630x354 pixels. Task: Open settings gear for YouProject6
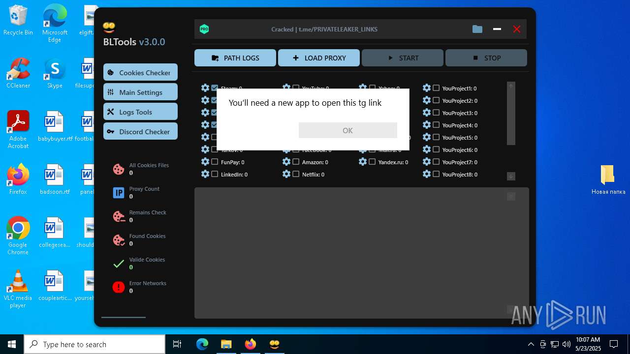click(x=427, y=149)
